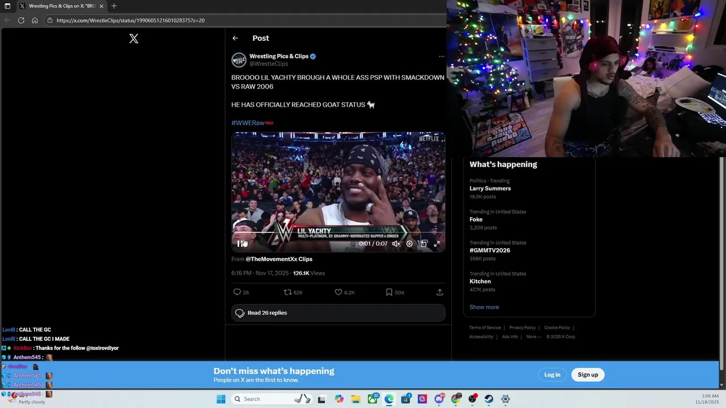Pause the playing video
Image resolution: width=726 pixels, height=408 pixels.
click(240, 244)
